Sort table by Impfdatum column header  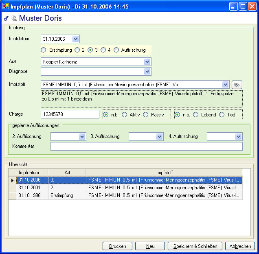point(29,173)
